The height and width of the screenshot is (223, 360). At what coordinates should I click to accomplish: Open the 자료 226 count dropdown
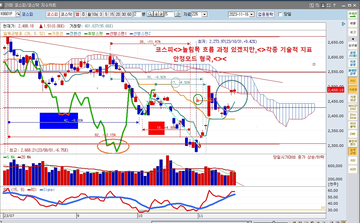[205, 14]
